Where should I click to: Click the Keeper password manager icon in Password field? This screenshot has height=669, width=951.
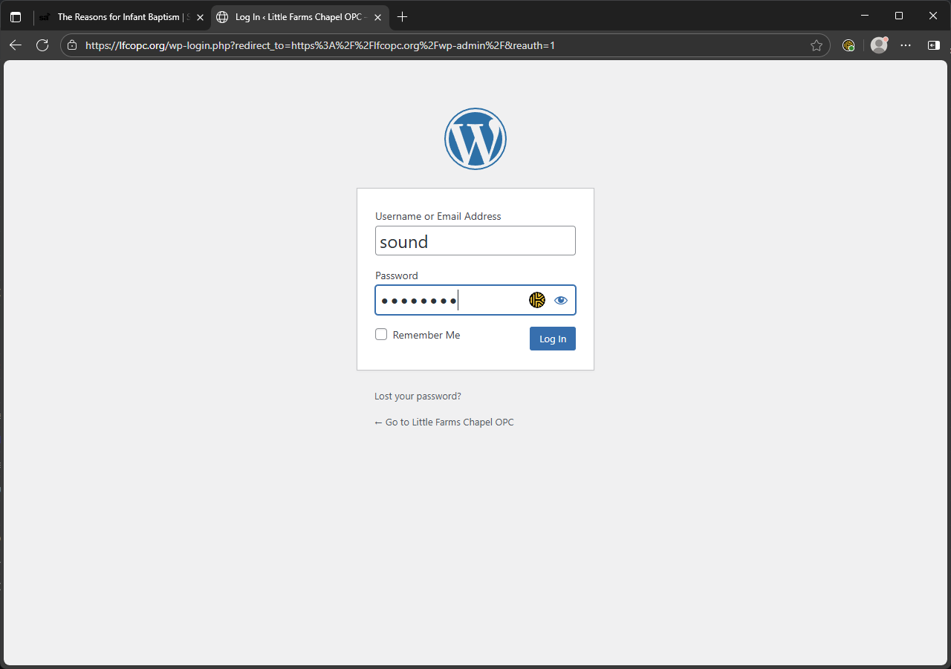[537, 300]
